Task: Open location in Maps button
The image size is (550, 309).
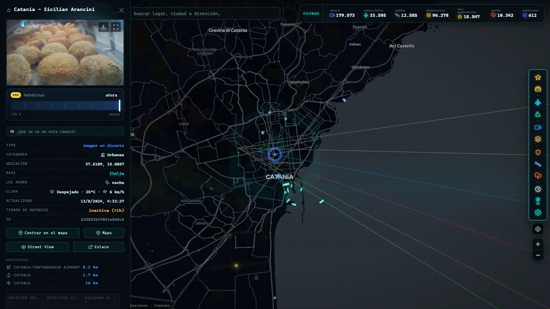Action: pyautogui.click(x=104, y=233)
